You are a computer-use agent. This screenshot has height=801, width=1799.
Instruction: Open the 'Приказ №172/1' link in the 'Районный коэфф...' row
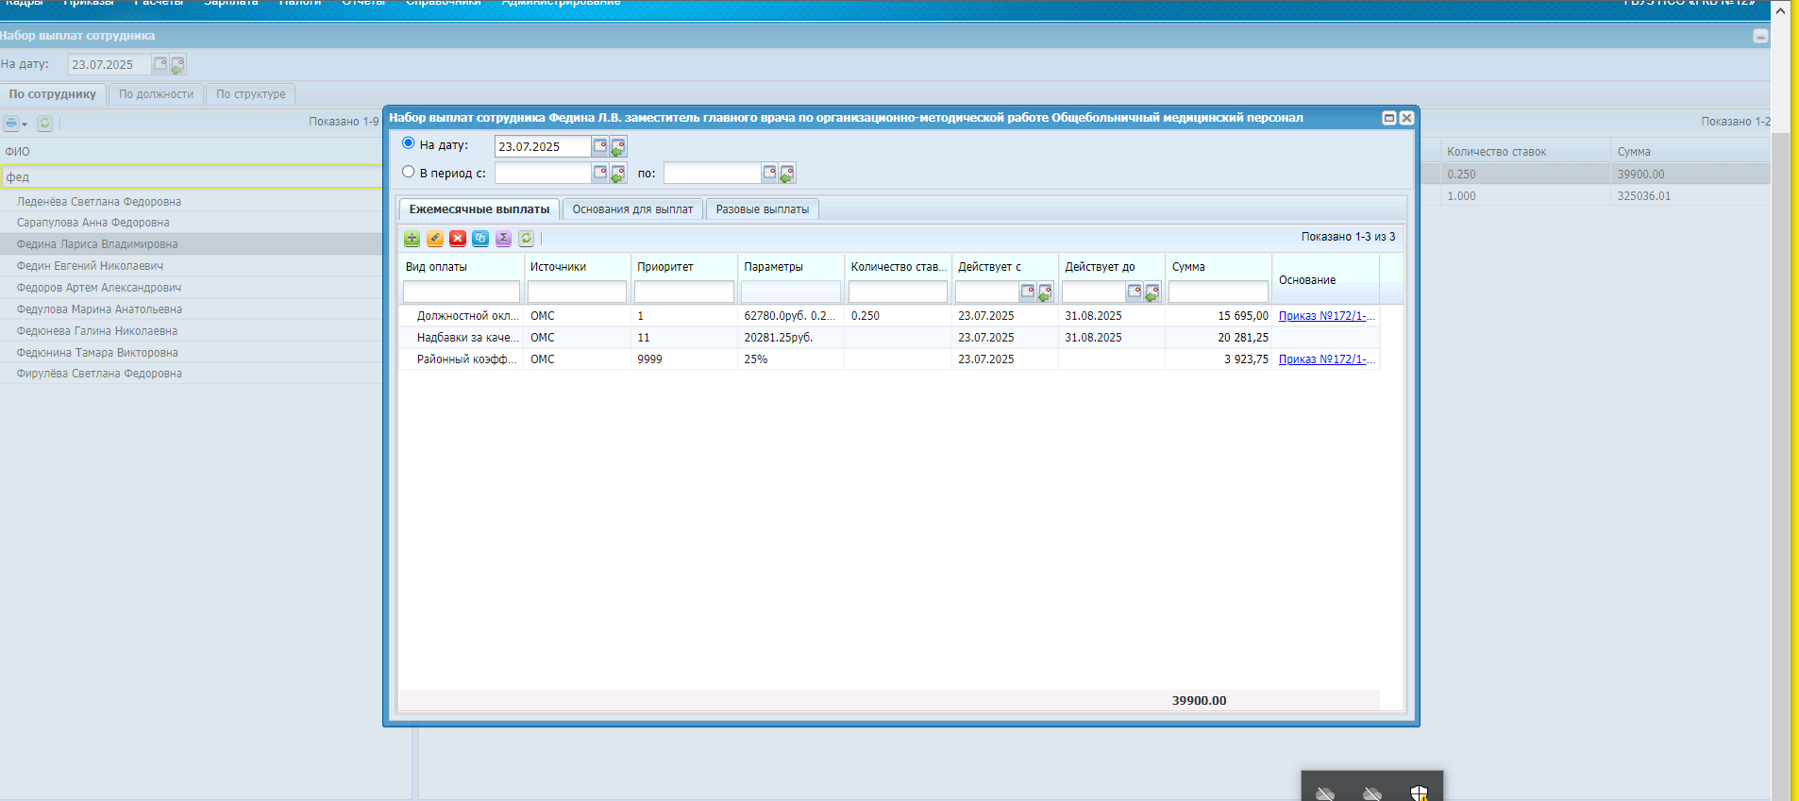pyautogui.click(x=1326, y=359)
